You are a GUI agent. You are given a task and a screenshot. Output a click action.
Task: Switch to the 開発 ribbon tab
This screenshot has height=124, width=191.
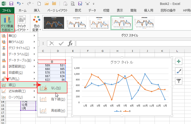(x=133, y=11)
